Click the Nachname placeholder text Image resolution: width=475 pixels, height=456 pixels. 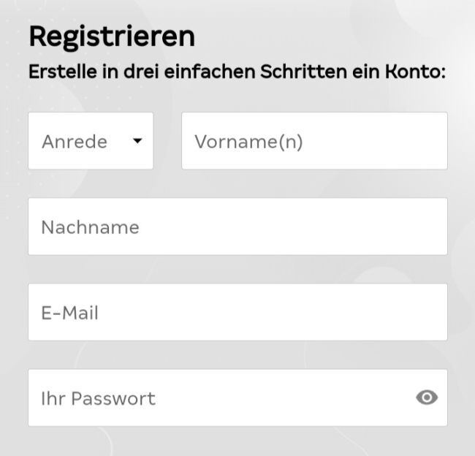pos(90,227)
